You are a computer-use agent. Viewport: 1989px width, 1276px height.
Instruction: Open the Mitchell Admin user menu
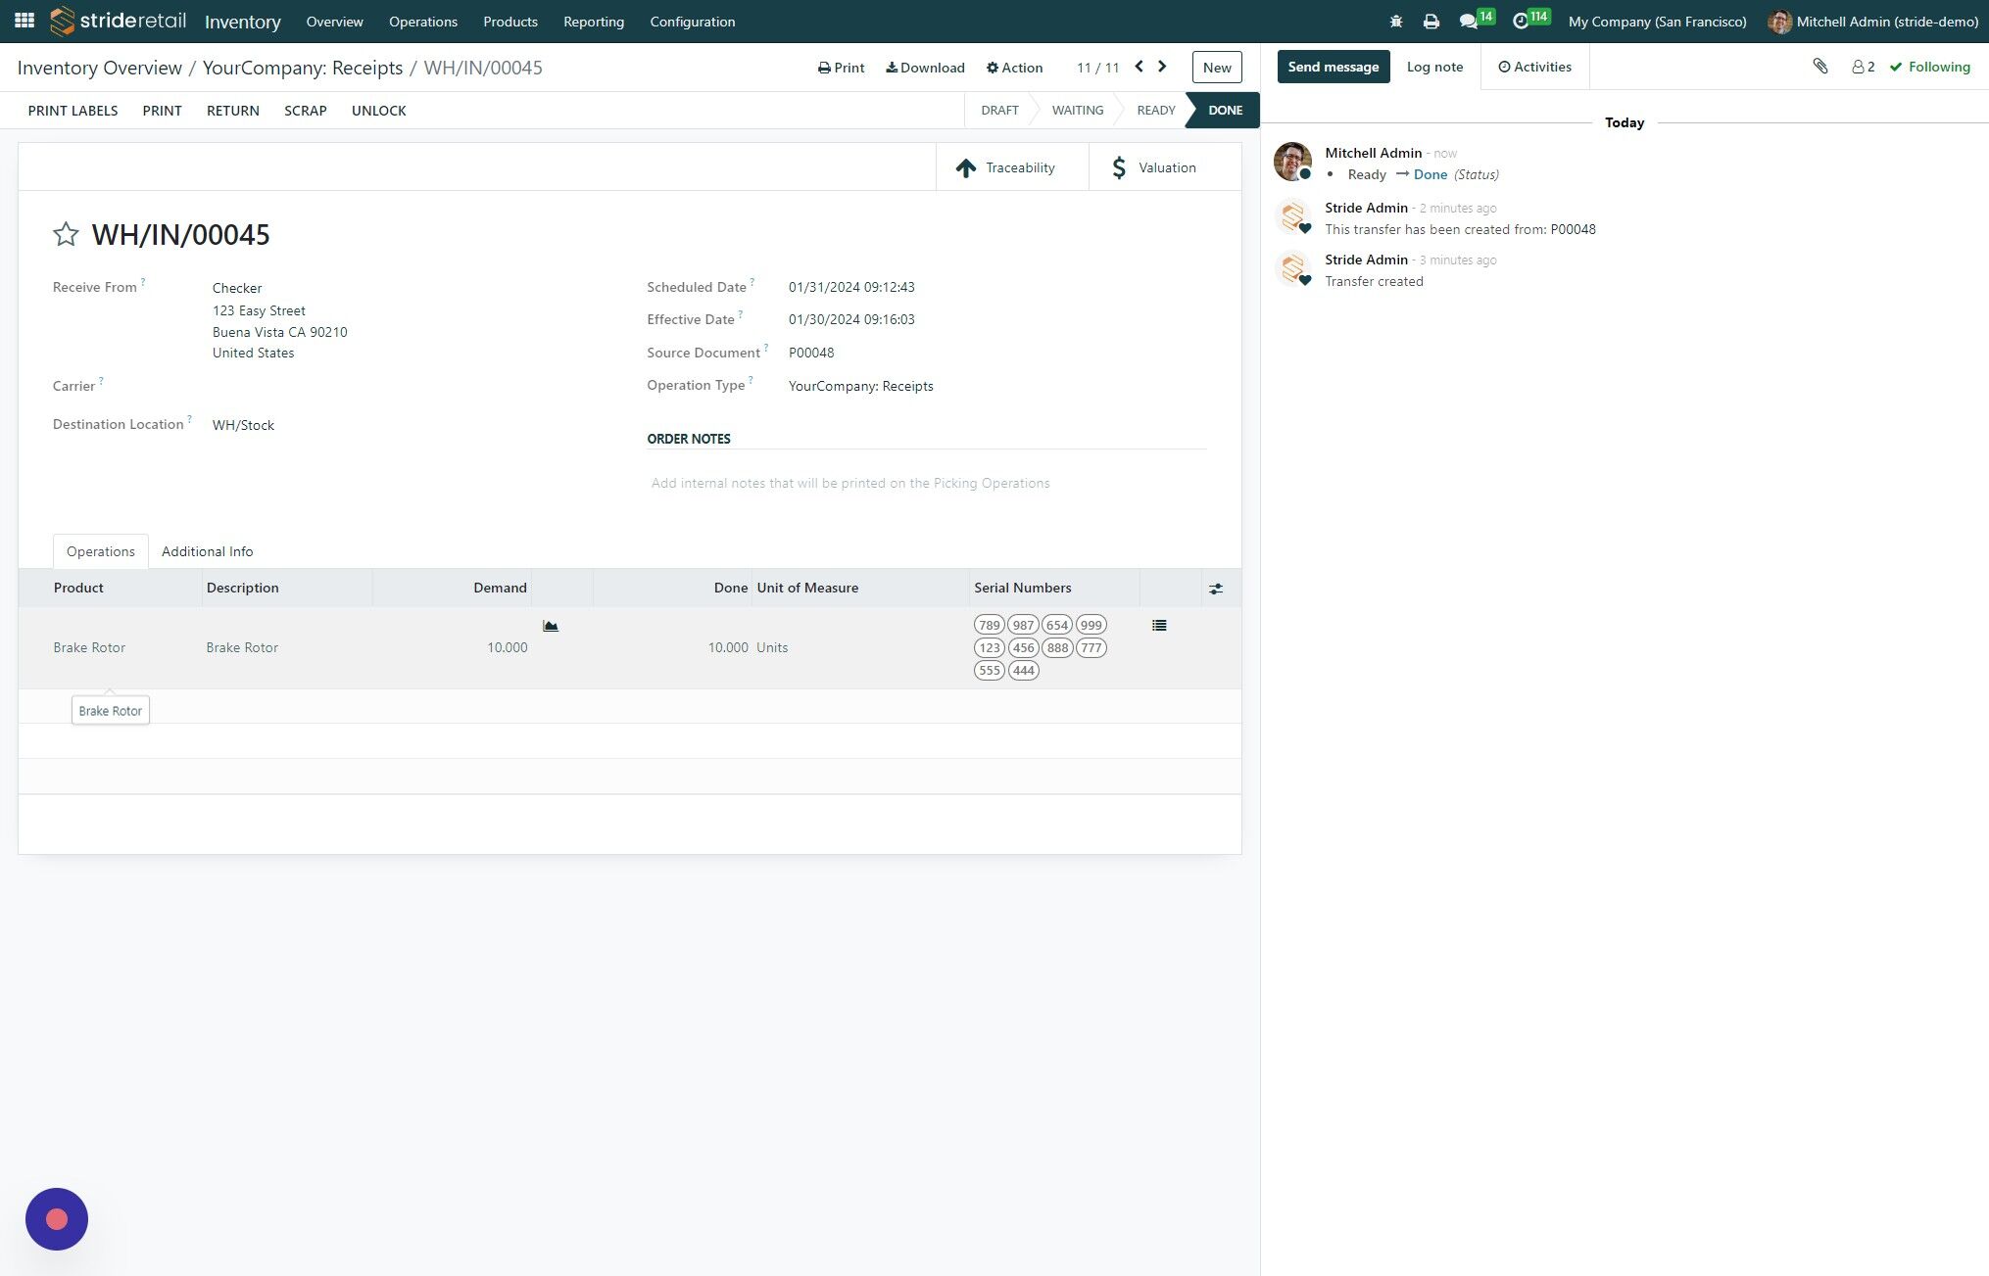(1872, 22)
